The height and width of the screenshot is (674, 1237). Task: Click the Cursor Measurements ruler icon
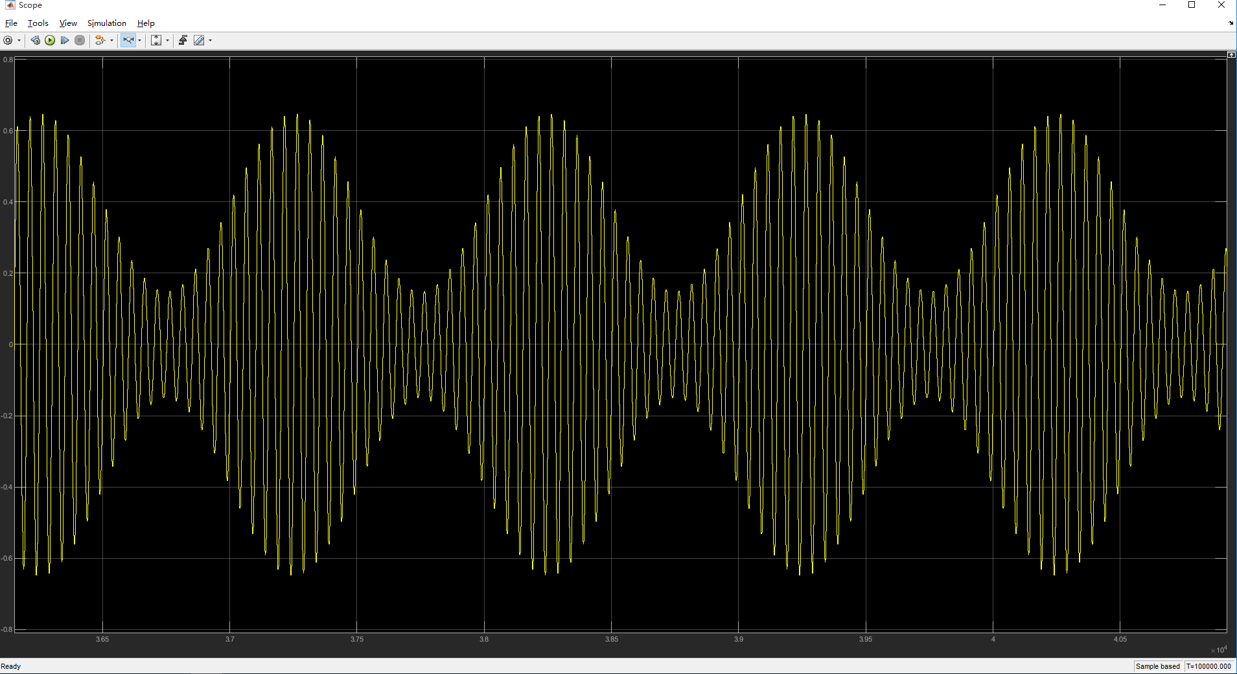tap(199, 40)
